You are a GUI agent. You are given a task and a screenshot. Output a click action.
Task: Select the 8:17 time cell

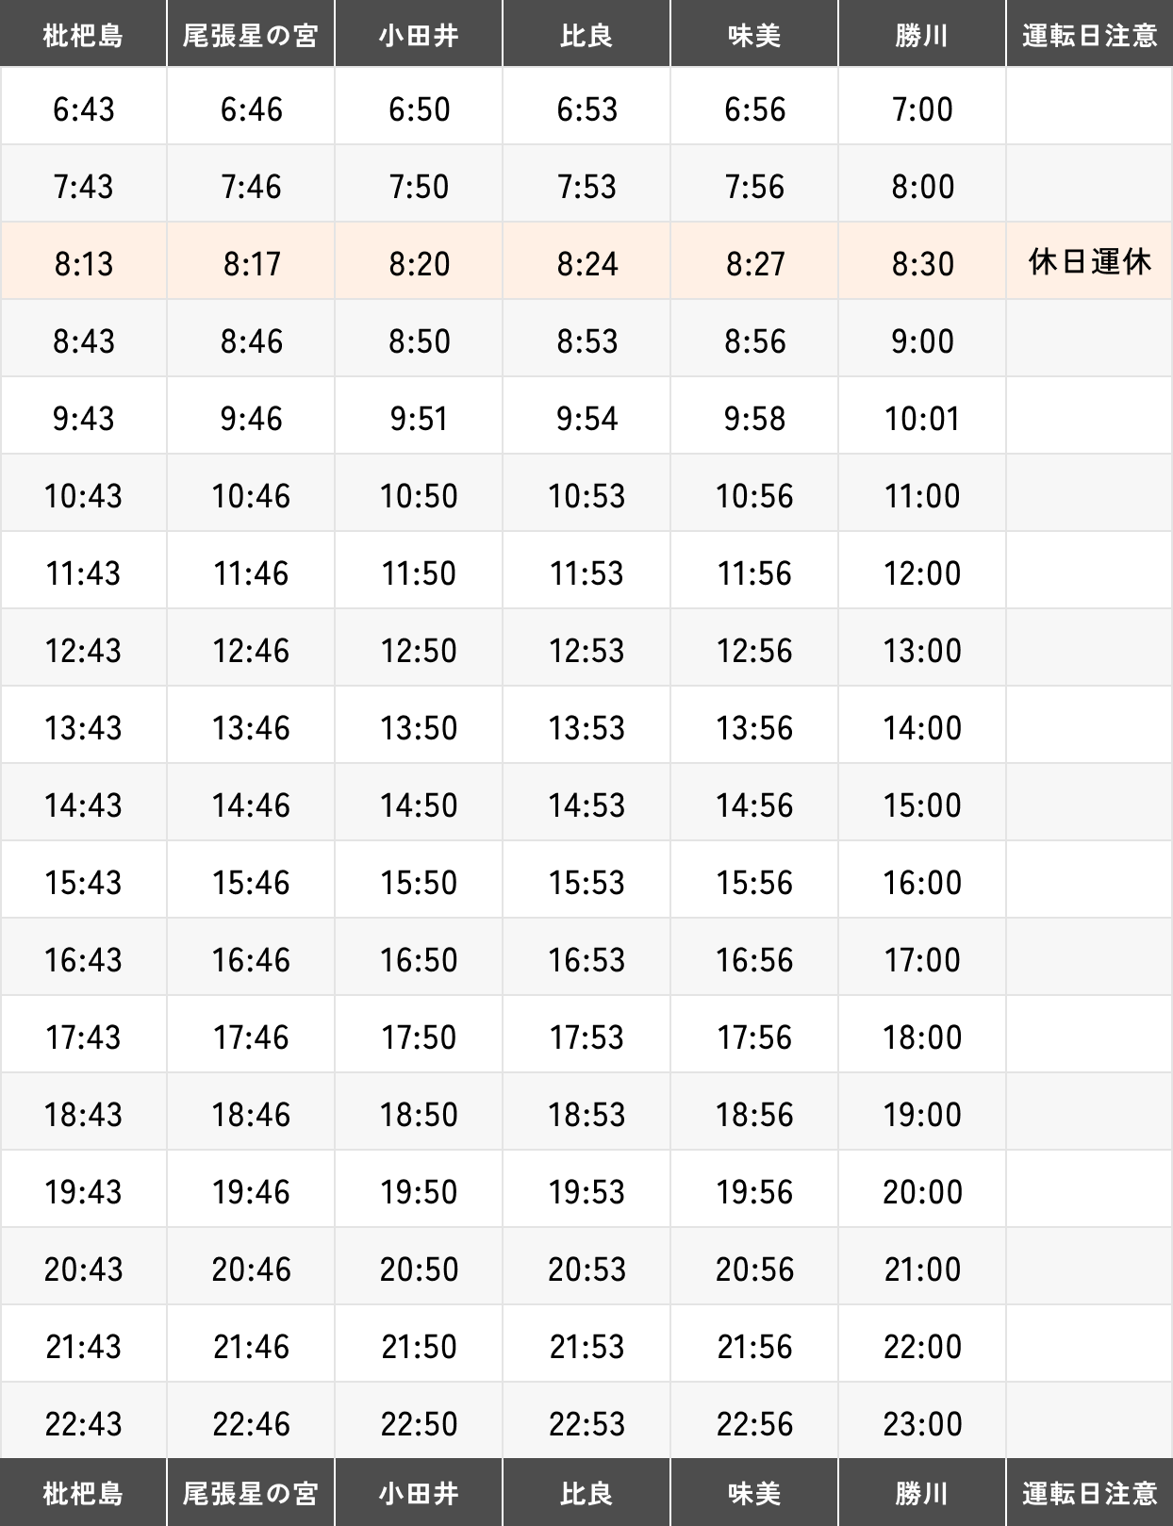(251, 264)
